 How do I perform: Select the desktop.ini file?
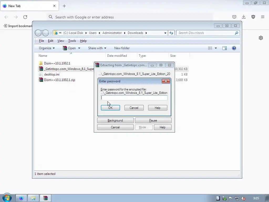[x=52, y=74]
